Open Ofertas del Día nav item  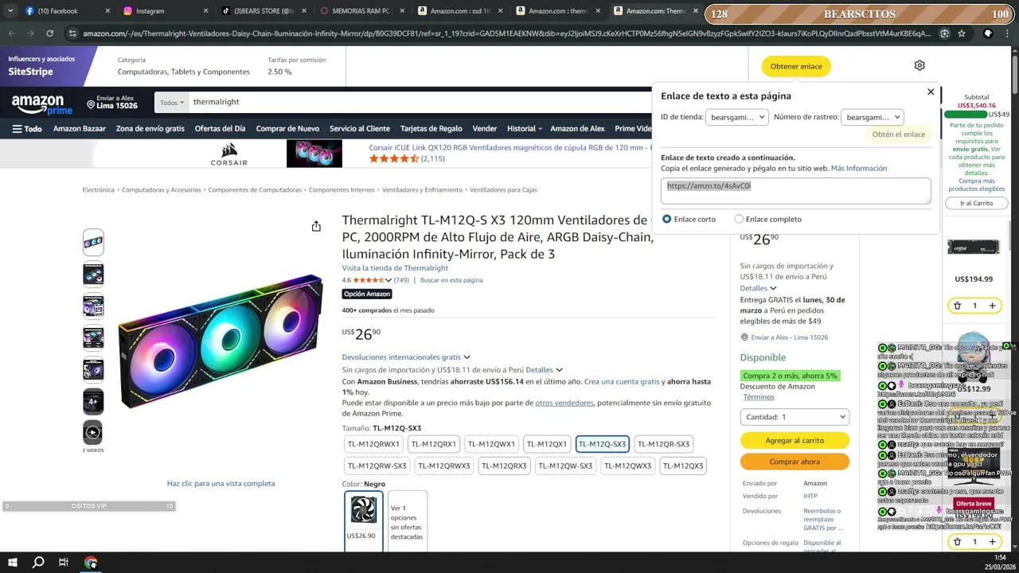coord(220,129)
